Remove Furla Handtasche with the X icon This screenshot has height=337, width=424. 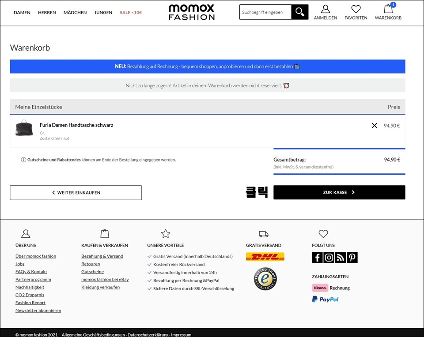[x=374, y=125]
